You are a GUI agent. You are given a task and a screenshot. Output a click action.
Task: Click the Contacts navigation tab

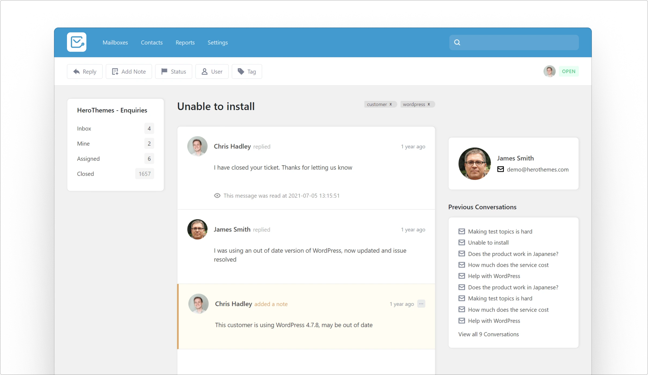pos(152,42)
